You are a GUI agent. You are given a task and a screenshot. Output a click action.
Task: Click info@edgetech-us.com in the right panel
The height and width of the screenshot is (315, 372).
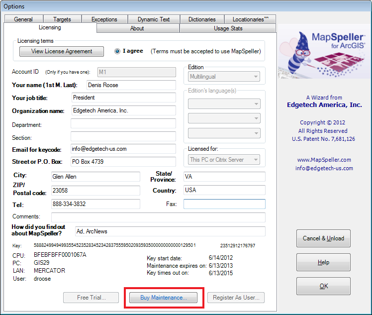point(324,168)
